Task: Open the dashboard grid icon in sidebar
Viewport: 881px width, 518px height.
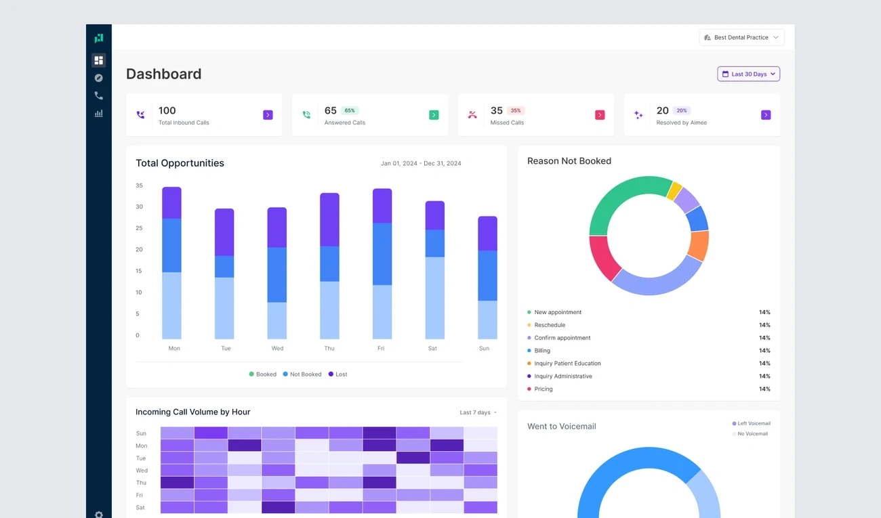Action: (99, 60)
